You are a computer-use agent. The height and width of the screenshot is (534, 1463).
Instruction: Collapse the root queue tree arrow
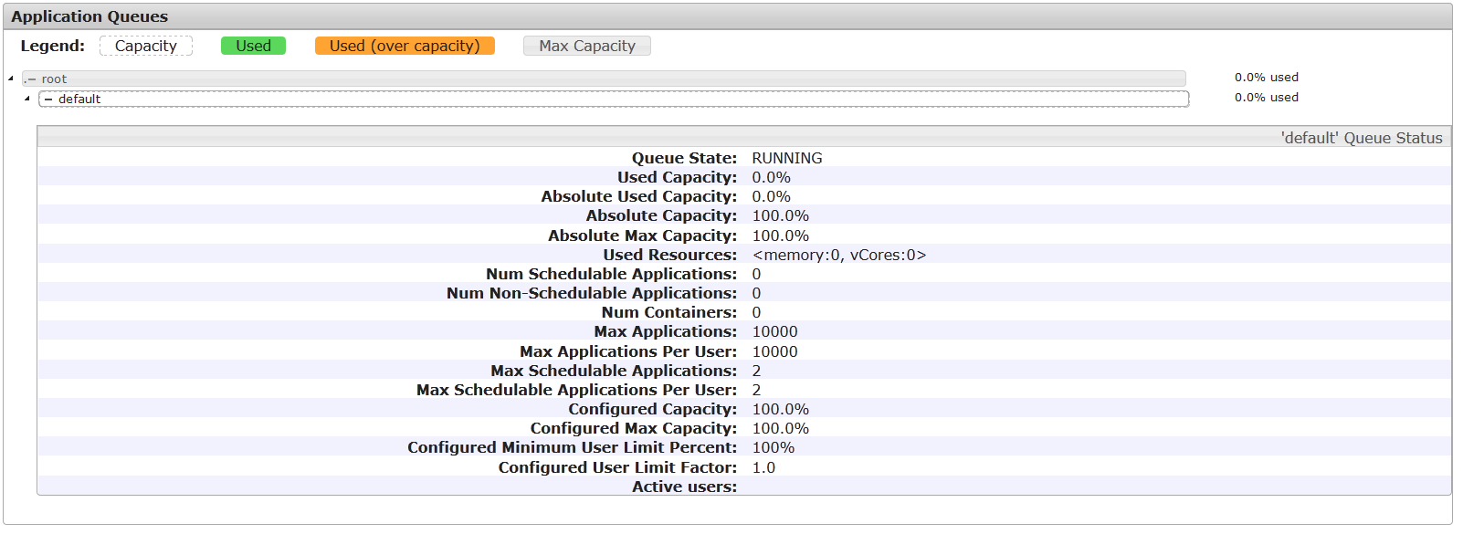[10, 79]
